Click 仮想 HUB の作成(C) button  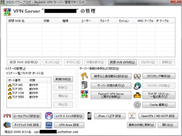[x=122, y=62]
